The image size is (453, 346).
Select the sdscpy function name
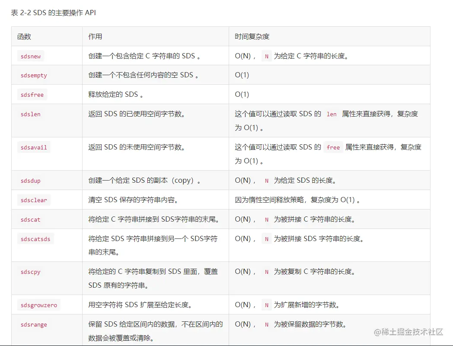(x=31, y=272)
